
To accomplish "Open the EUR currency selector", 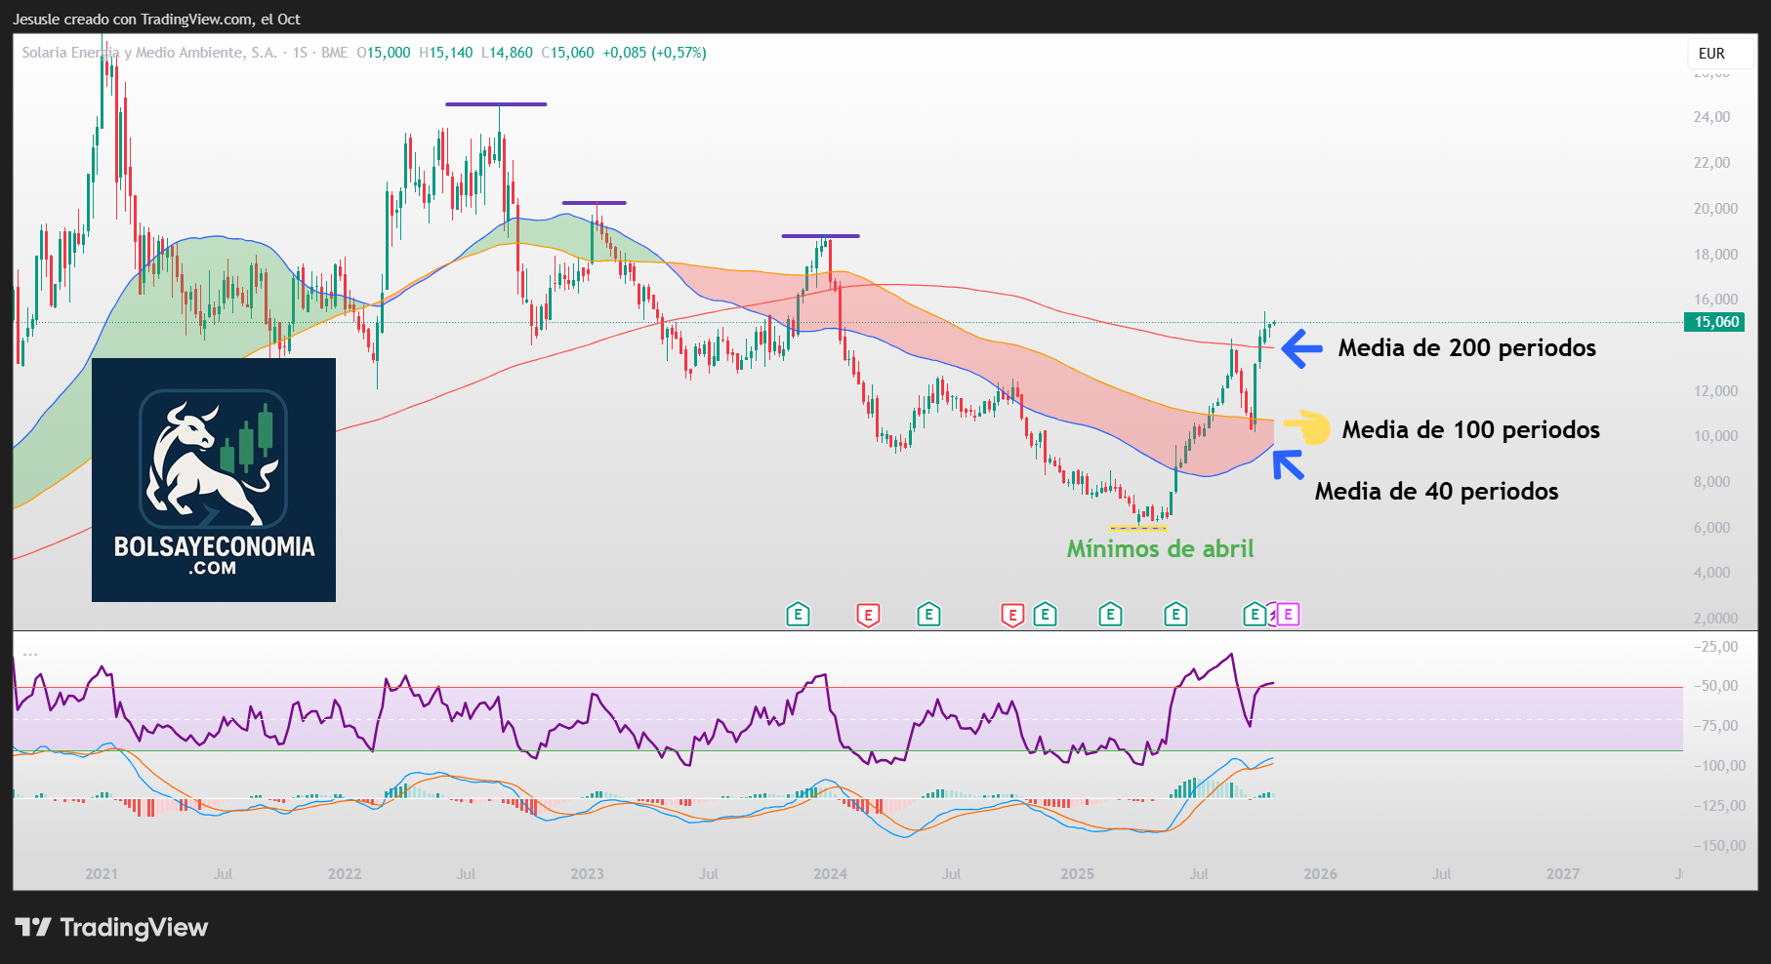I will coord(1711,54).
